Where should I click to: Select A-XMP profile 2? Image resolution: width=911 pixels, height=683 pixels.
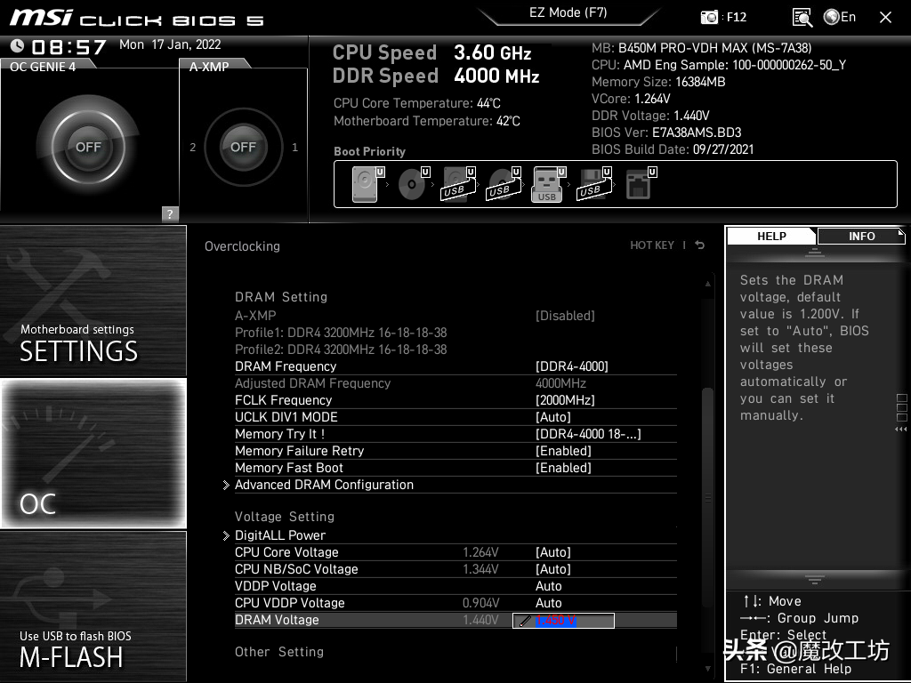193,148
